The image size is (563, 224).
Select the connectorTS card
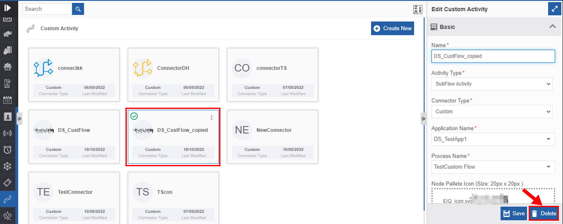272,75
